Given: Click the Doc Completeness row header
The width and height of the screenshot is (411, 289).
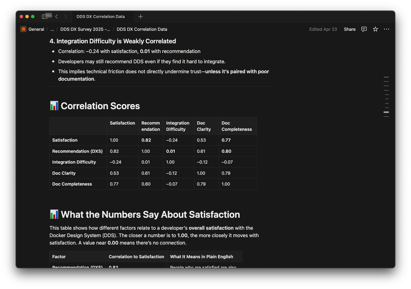Looking at the screenshot, I should coord(72,184).
